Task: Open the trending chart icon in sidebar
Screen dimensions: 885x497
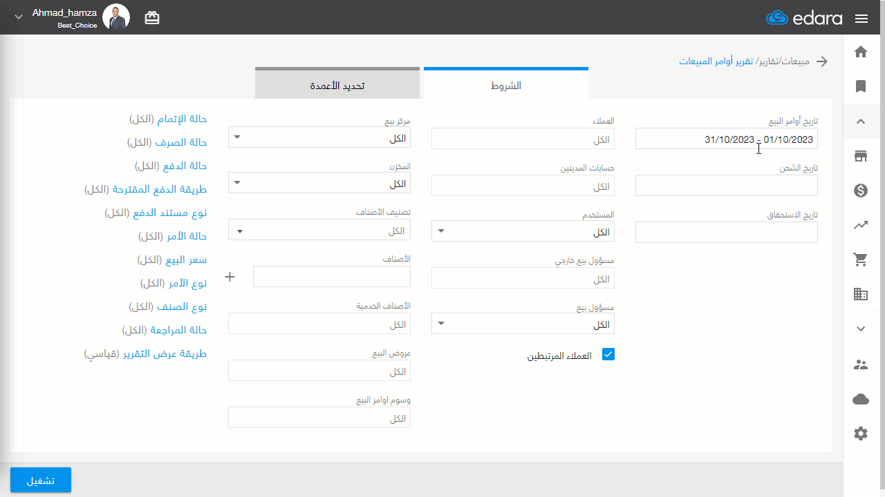Action: pos(861,225)
